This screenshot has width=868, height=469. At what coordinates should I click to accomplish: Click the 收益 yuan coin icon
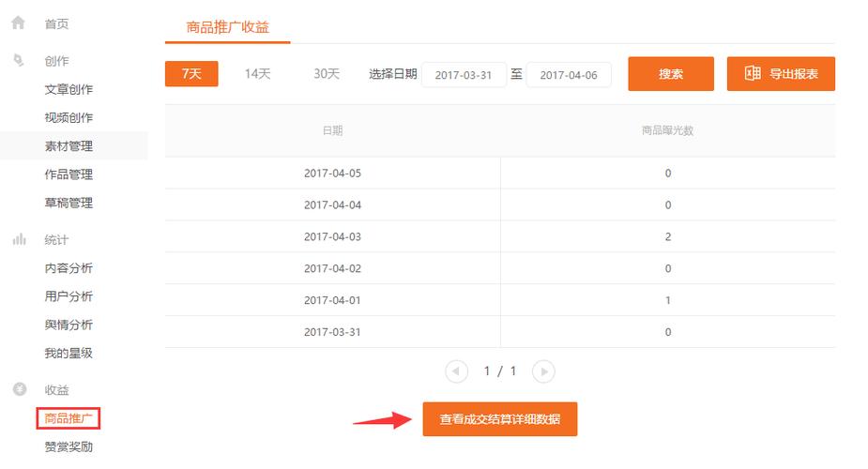[x=20, y=389]
